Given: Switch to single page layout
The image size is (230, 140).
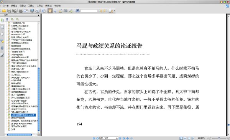Looking at the screenshot, I should pyautogui.click(x=181, y=138).
